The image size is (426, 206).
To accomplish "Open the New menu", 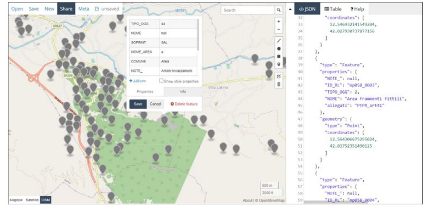I will pos(49,9).
